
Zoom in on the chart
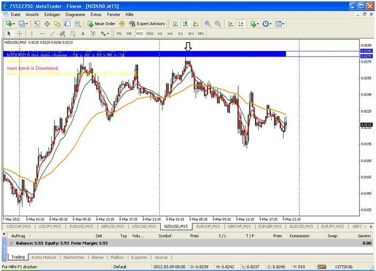208,24
